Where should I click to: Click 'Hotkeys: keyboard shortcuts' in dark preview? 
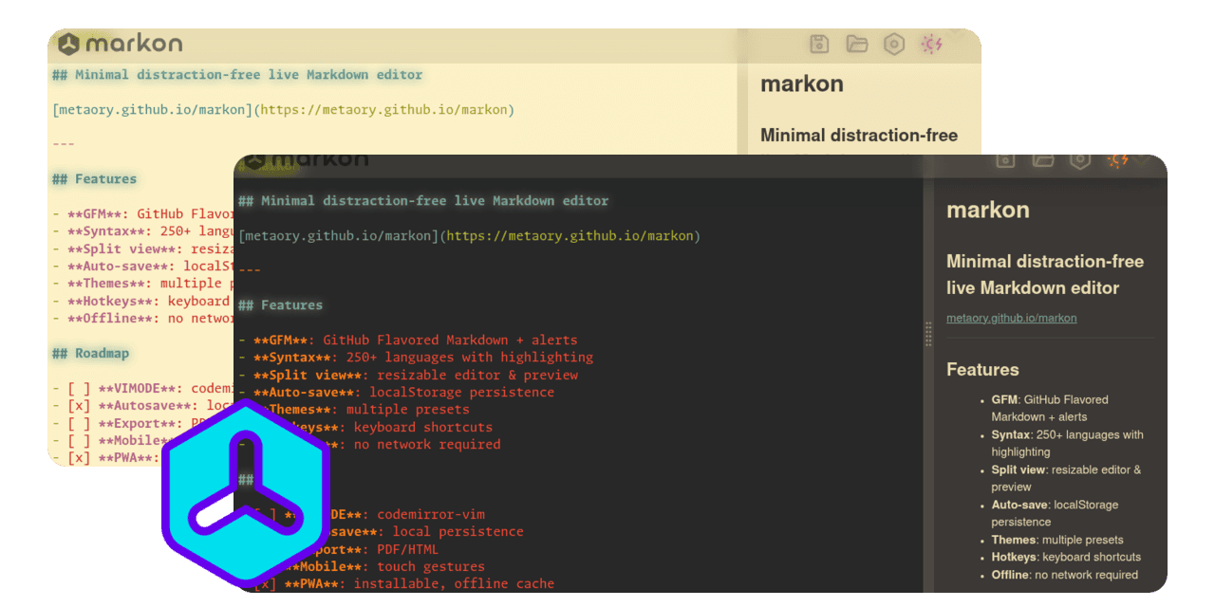pos(1066,557)
